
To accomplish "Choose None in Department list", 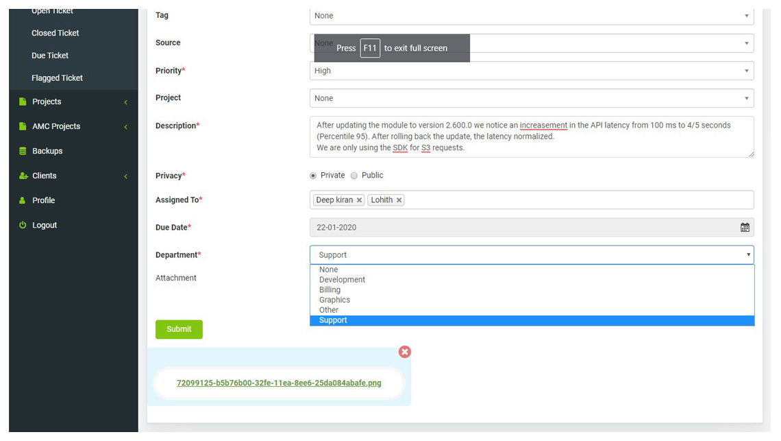I will (532, 270).
